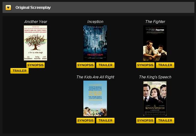
Task: Select the Another Year title text
Action: (36, 22)
